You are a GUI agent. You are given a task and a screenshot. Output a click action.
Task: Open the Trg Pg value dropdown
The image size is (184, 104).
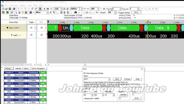click(x=120, y=9)
